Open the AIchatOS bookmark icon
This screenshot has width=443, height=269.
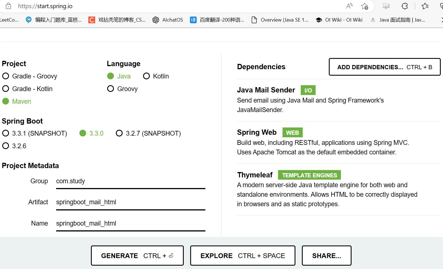tap(155, 20)
